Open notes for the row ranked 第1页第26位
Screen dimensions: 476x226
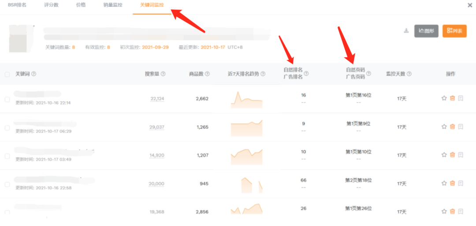[461, 211]
